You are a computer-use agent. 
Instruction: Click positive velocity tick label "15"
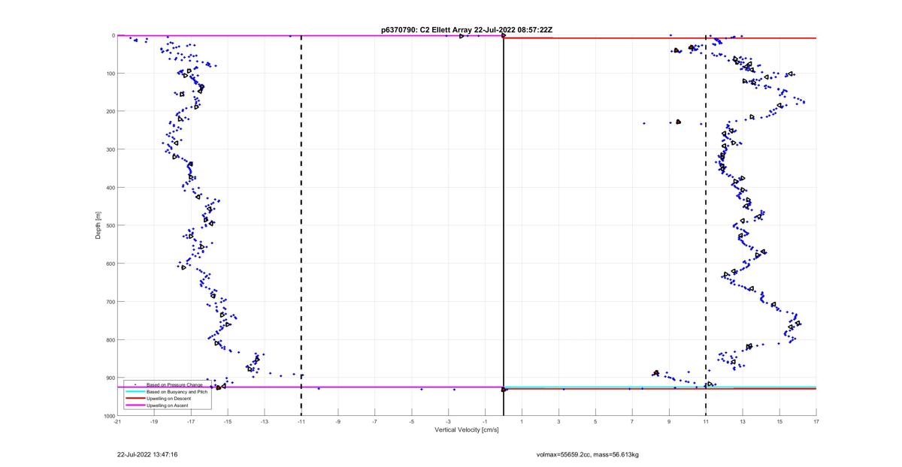779,422
